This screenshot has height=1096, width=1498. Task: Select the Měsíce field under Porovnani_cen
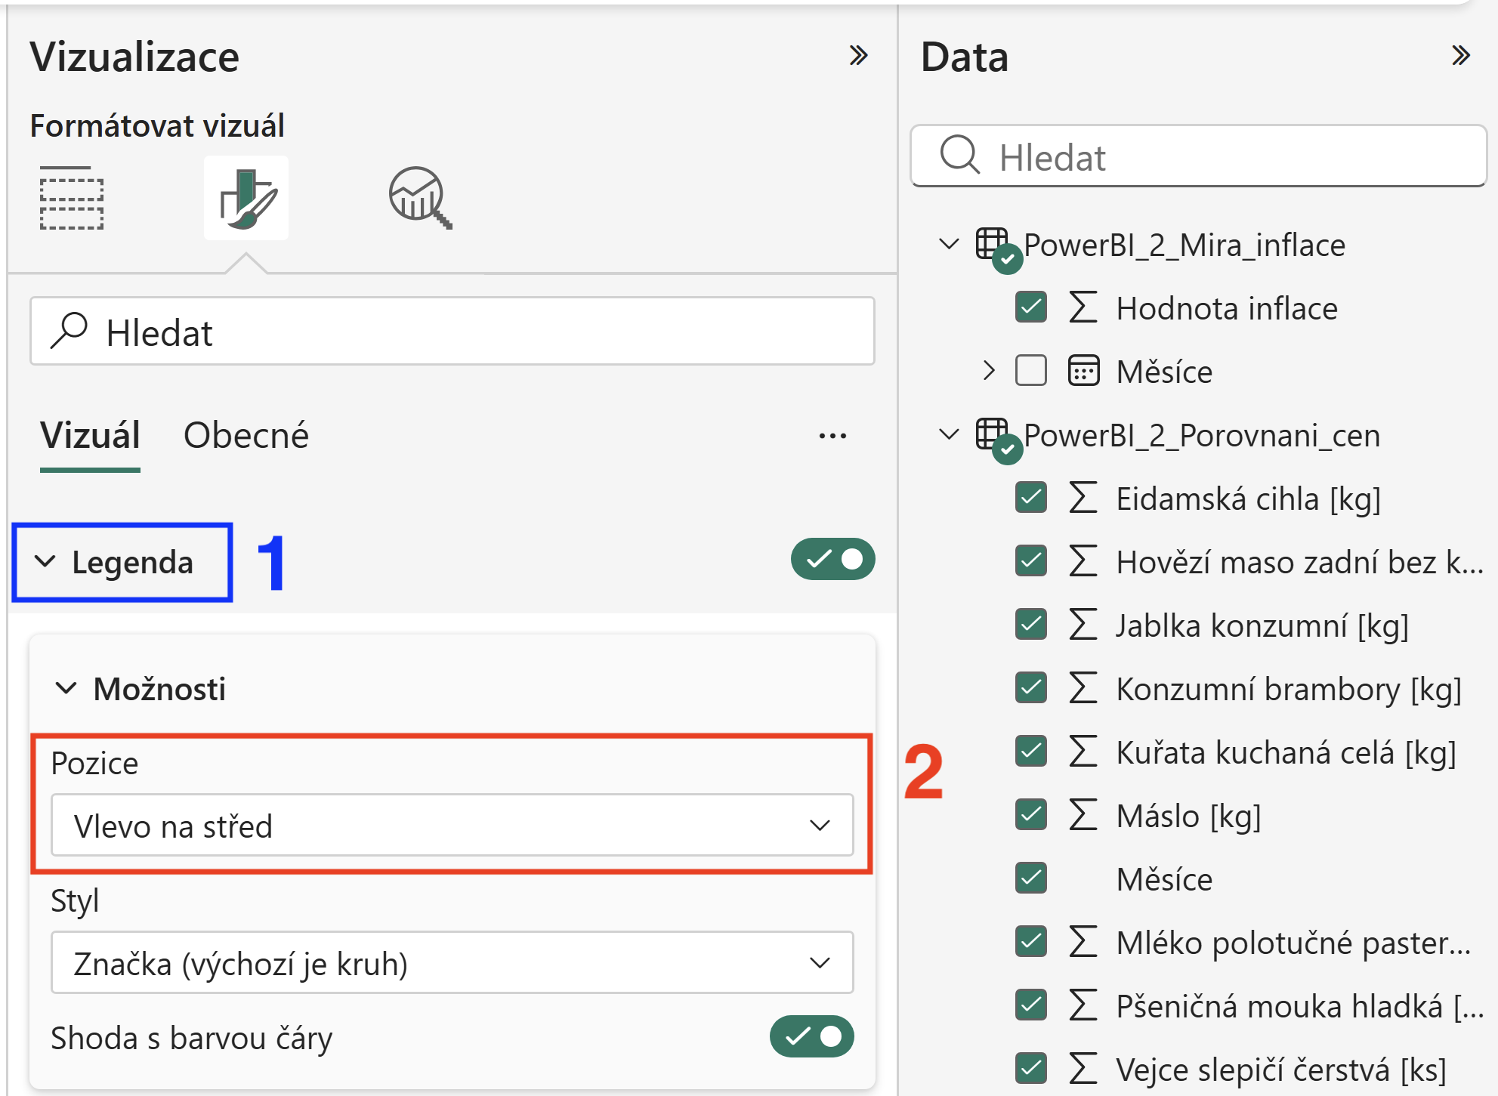click(x=1164, y=879)
